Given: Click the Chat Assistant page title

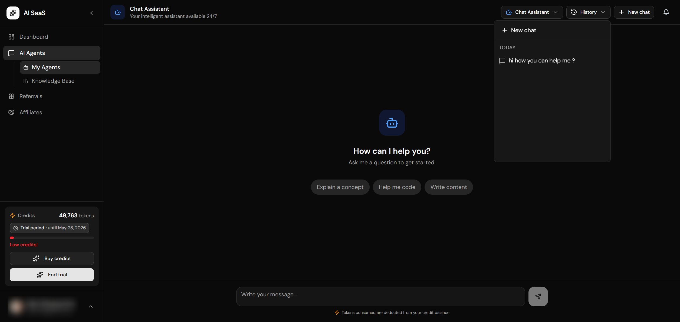Looking at the screenshot, I should [149, 9].
